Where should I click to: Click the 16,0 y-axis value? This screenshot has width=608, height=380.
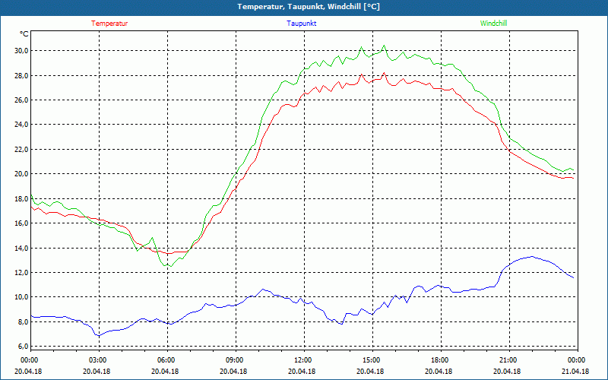coord(22,223)
